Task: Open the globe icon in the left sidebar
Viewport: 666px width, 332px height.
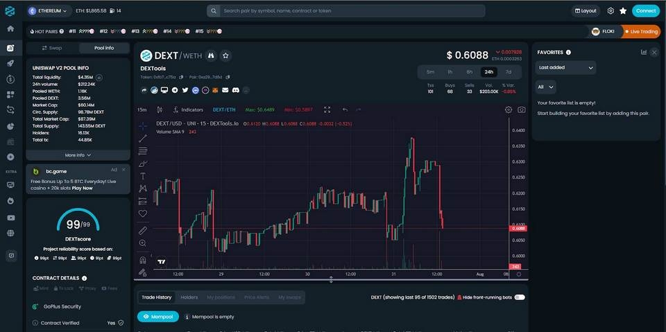Action: tap(10, 233)
